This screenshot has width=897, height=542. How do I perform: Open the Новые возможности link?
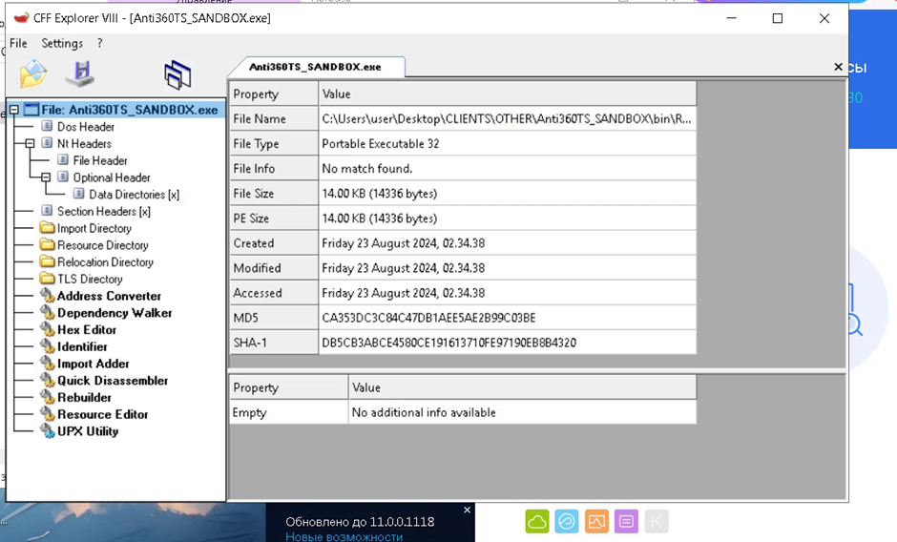[344, 537]
